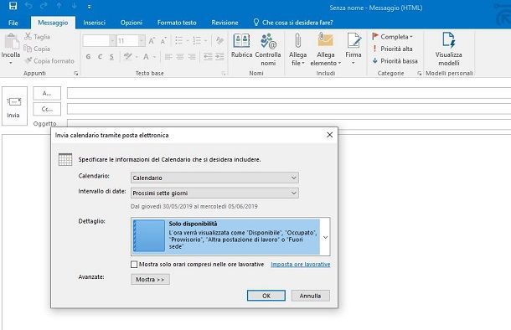
Task: Click the Cc... button
Action: click(47, 109)
